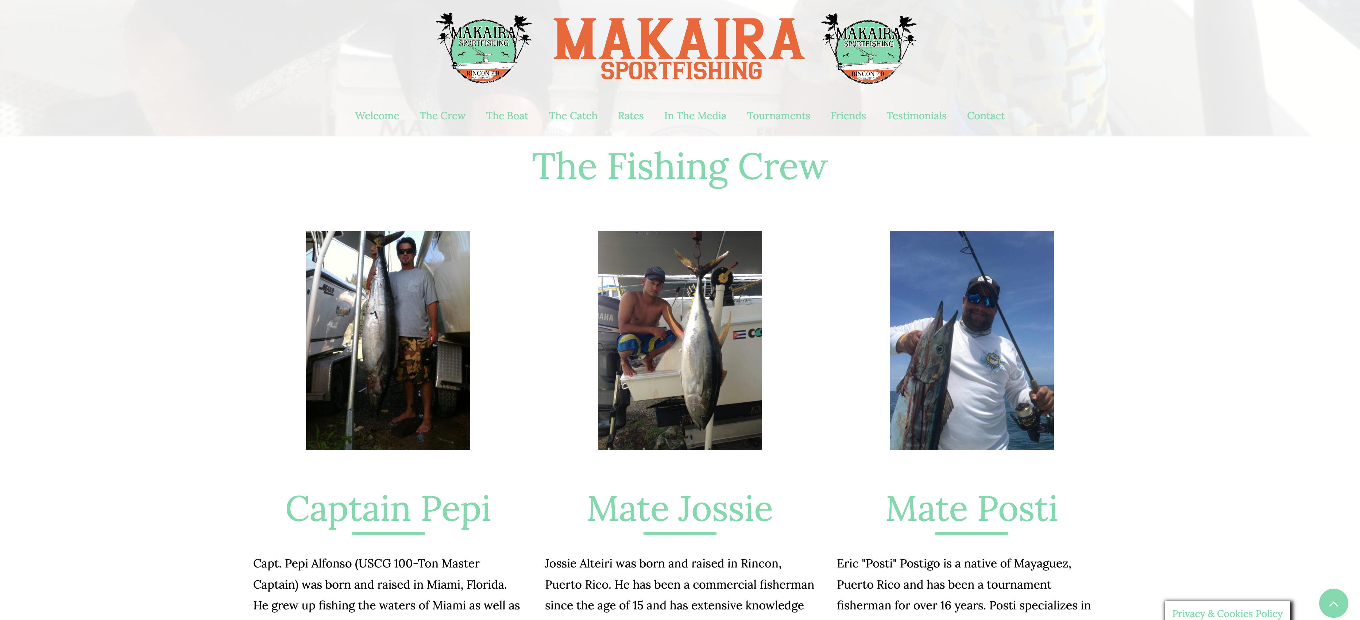Screen dimensions: 1360x620
Task: Open The Boat page
Action: (x=507, y=116)
